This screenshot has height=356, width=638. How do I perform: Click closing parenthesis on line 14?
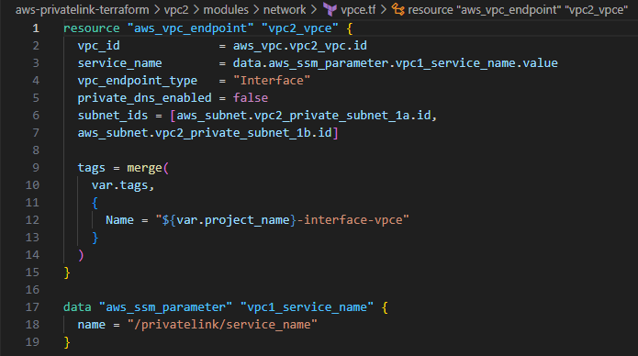[x=81, y=255]
